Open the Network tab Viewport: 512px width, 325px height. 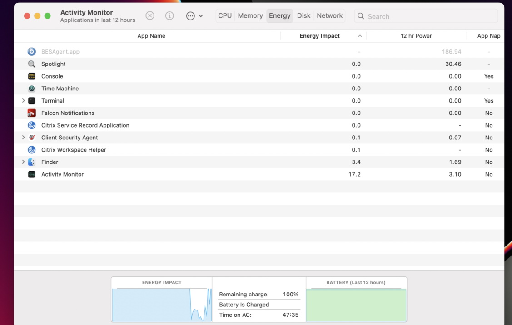tap(329, 16)
